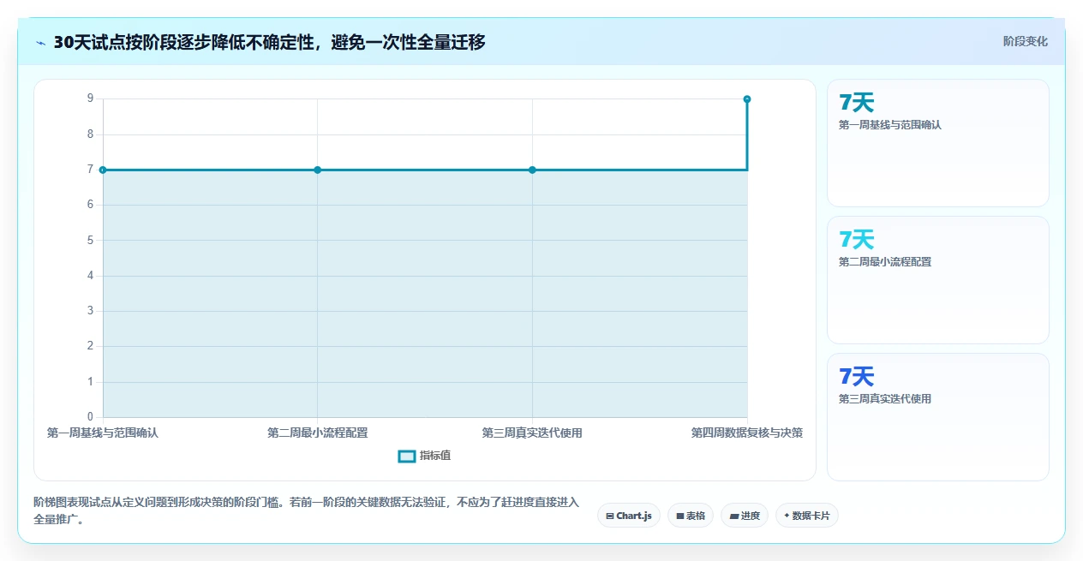Screen dimensions: 1083x561
Task: Click the Chart.js tag
Action: [629, 516]
